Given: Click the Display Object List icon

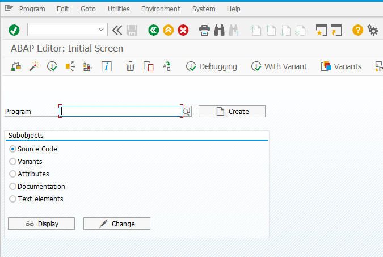Looking at the screenshot, I should pyautogui.click(x=88, y=66).
